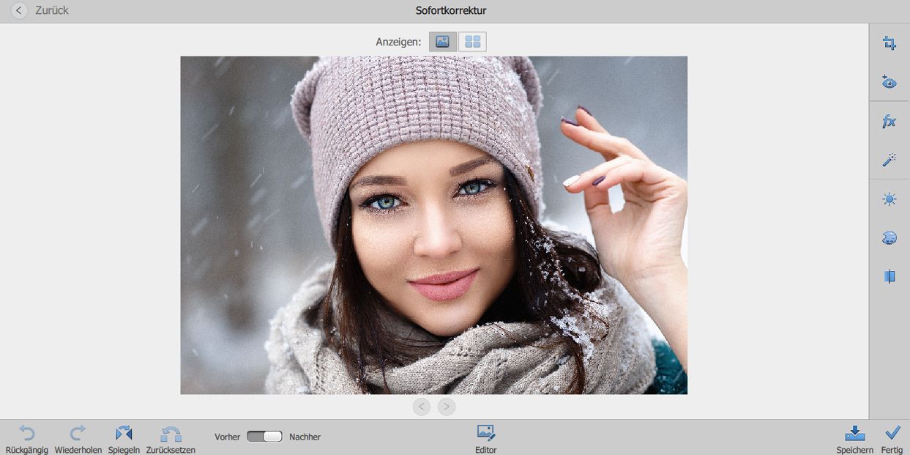Click the Vorher label
910x455 pixels.
coord(228,437)
